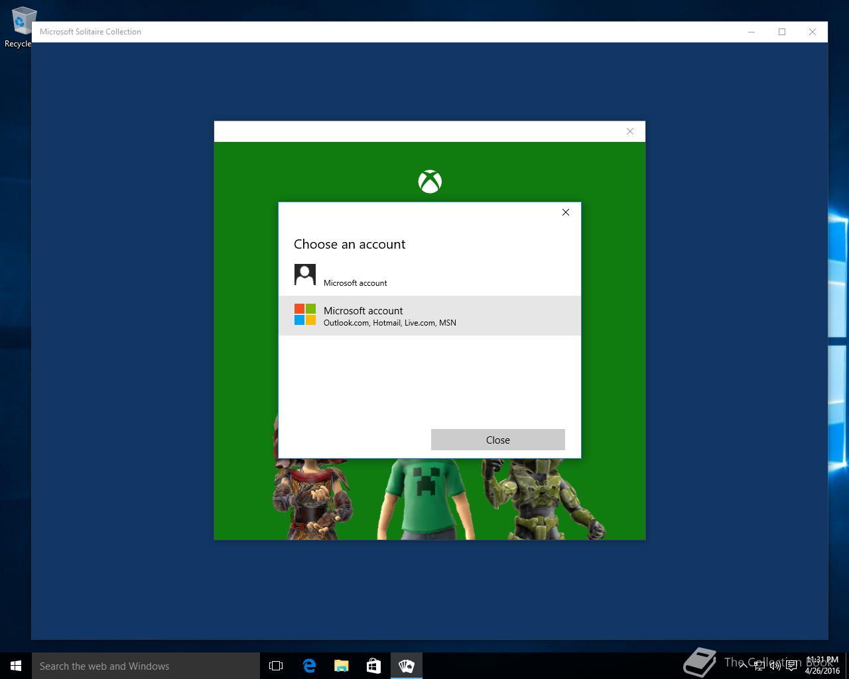Launch Microsoft Edge from the taskbar

pos(309,666)
